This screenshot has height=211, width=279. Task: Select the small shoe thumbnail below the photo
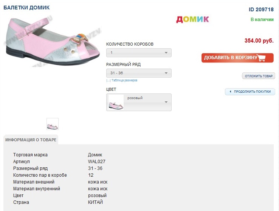click(53, 124)
